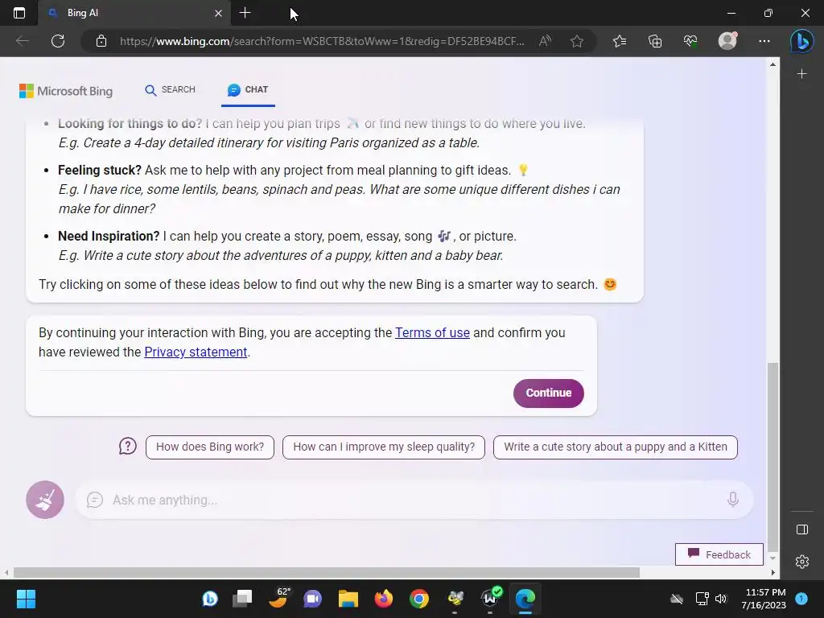The image size is (824, 618).
Task: Open volume control in system tray
Action: (720, 599)
